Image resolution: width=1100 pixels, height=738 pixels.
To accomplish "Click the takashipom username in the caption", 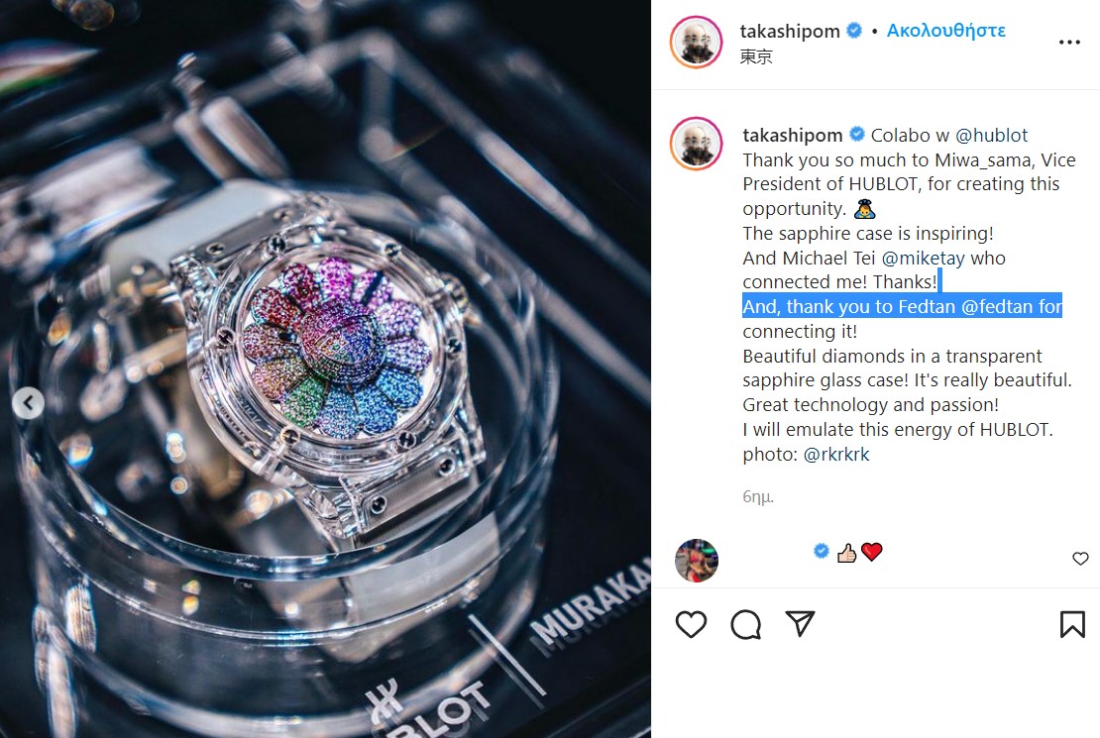I will click(x=793, y=135).
